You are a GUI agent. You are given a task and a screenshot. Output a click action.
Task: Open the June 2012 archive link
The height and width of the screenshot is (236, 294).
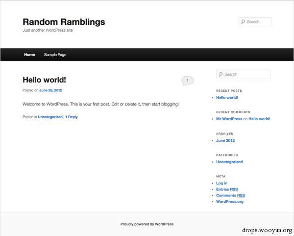[225, 140]
